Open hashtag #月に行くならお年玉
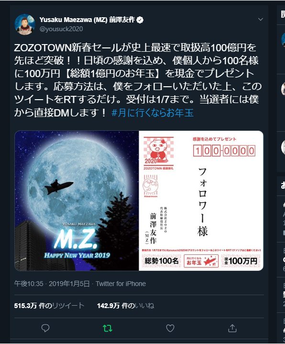Viewport: 285px width, 344px height. click(153, 113)
